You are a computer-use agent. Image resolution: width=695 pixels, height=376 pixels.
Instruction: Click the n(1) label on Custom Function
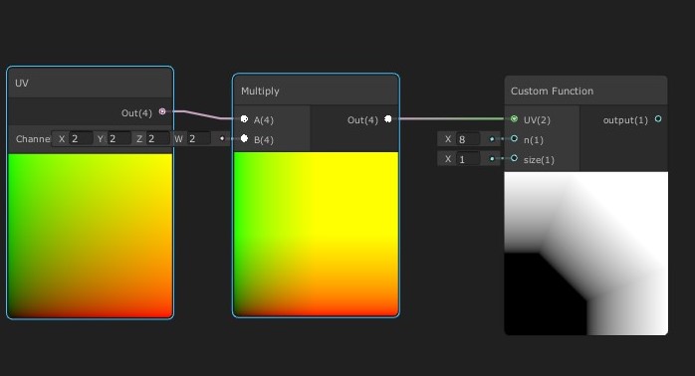(x=534, y=140)
